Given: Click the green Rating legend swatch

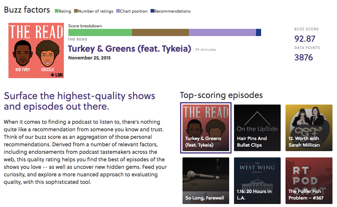Looking at the screenshot, I should 57,11.
